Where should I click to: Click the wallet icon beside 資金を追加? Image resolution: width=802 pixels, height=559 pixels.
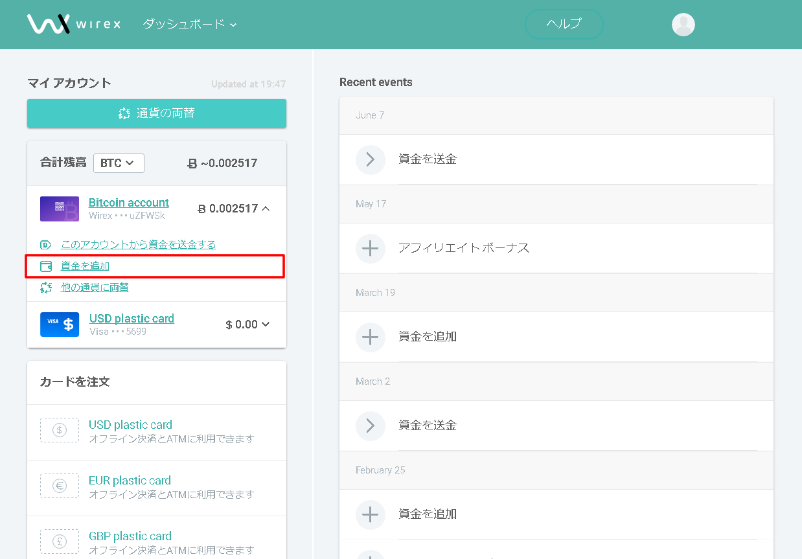point(46,266)
